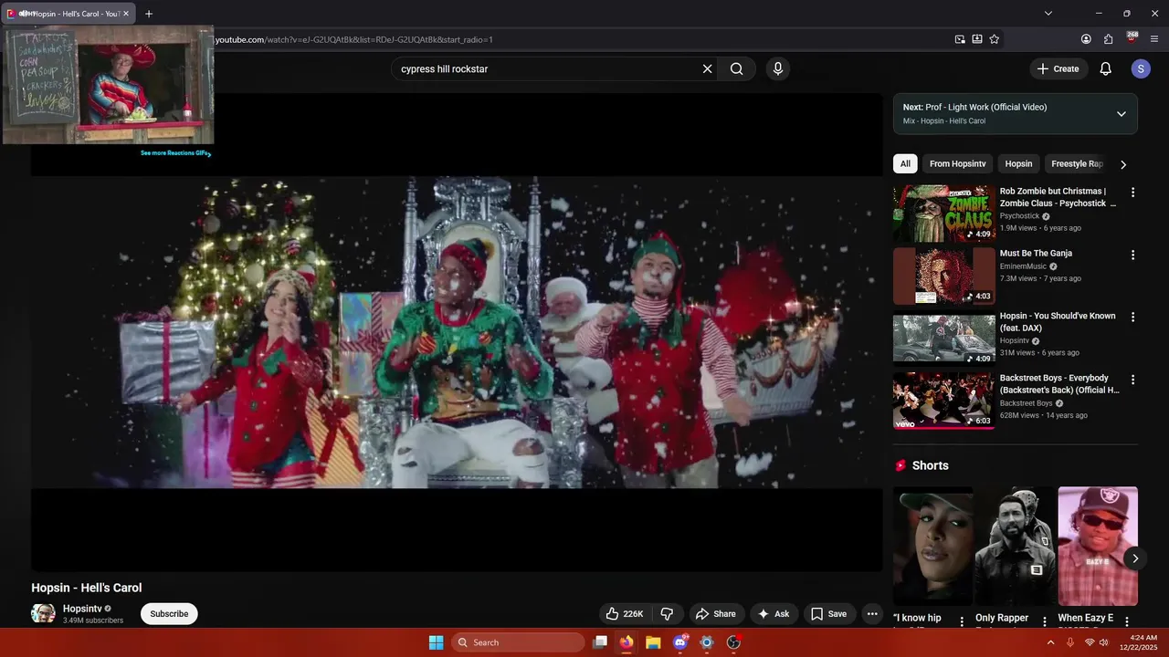Open options menu for Zombie Claus video

(1132, 193)
